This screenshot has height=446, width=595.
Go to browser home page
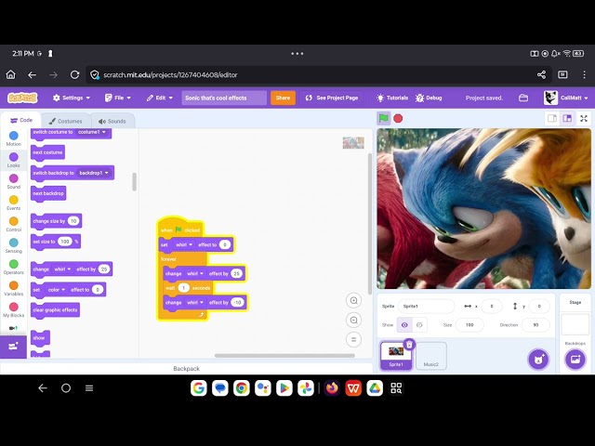coord(10,75)
